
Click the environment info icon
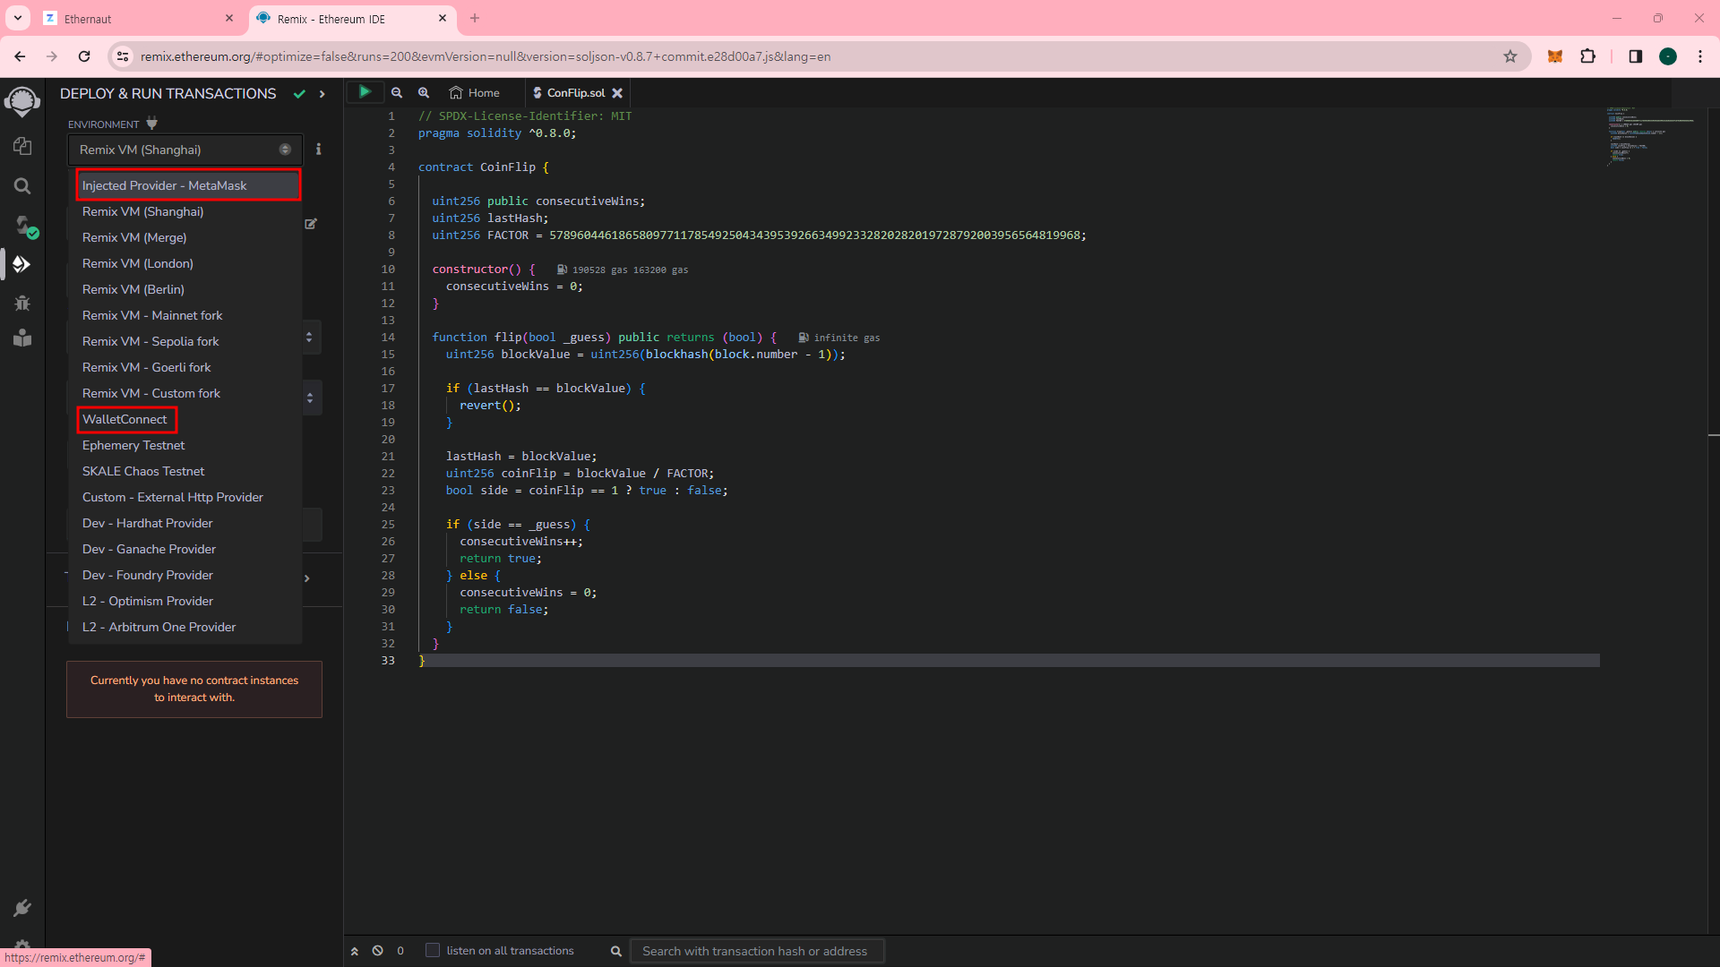tap(318, 150)
